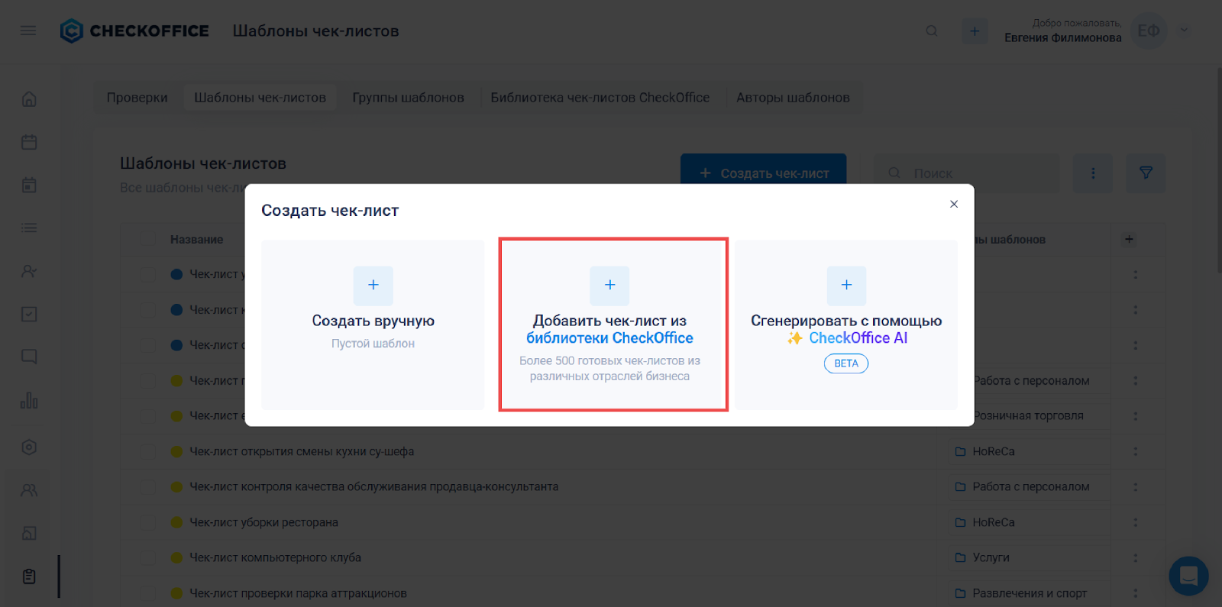Tick checkbox for Чек-лист уборки ресторана

click(148, 522)
